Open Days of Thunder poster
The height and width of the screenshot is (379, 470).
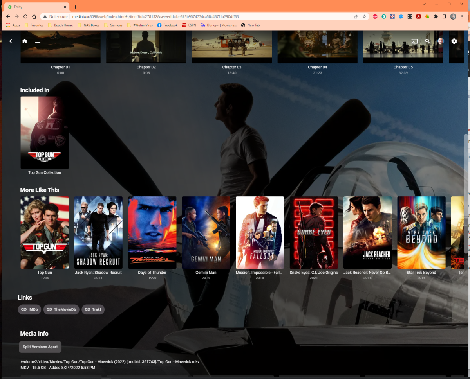tap(152, 232)
